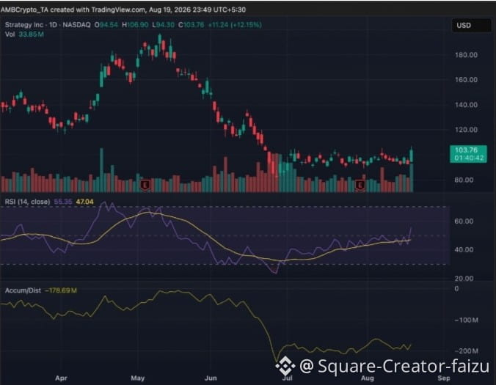Click the −200M Accum/Dist axis label

[466, 351]
